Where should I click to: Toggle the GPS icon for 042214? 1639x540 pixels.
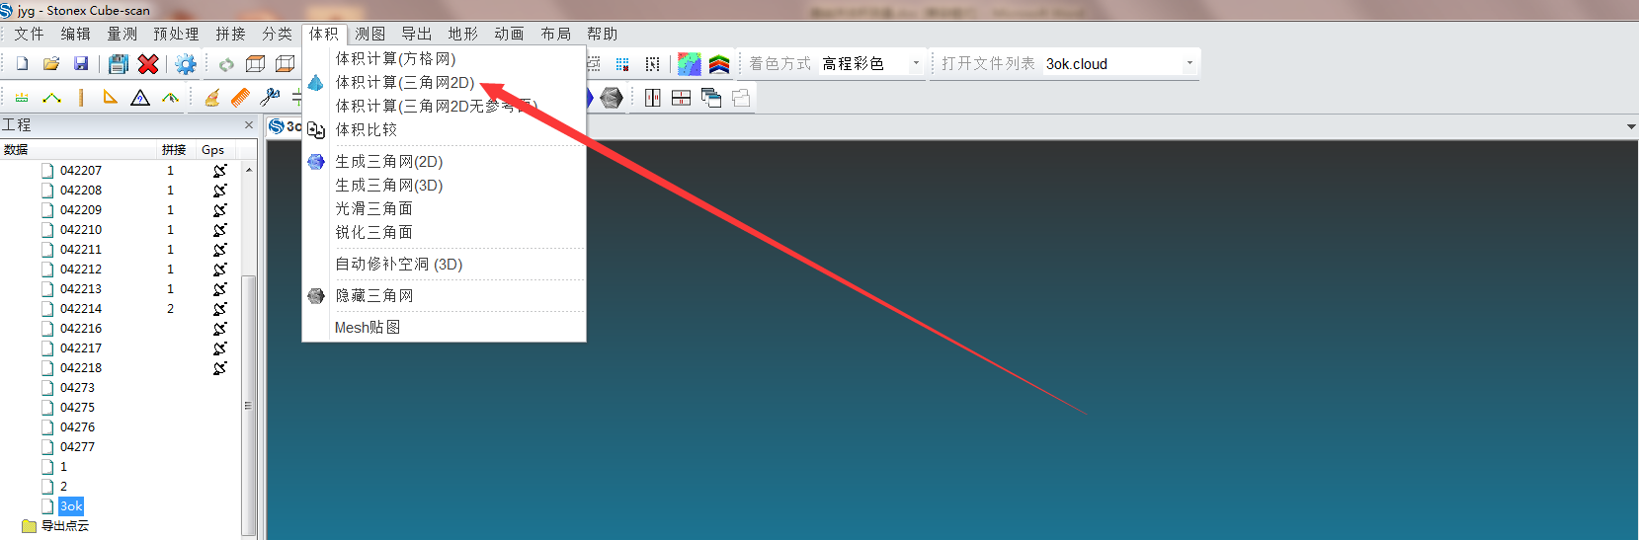[219, 309]
